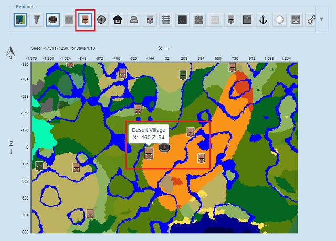The width and height of the screenshot is (336, 241).
Task: Toggle the Village feature highlighted in red
Action: coord(85,19)
